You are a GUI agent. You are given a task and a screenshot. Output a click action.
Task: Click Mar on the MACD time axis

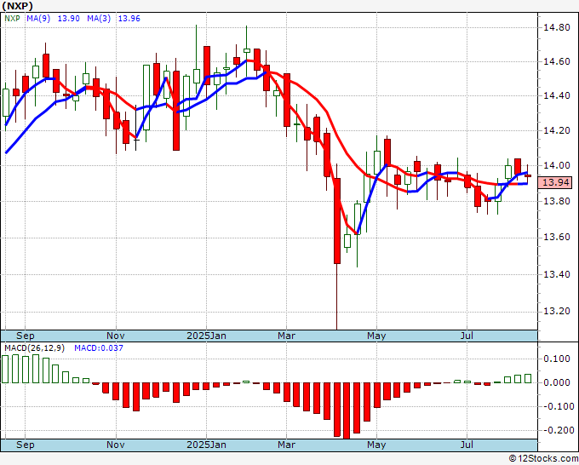tap(287, 445)
